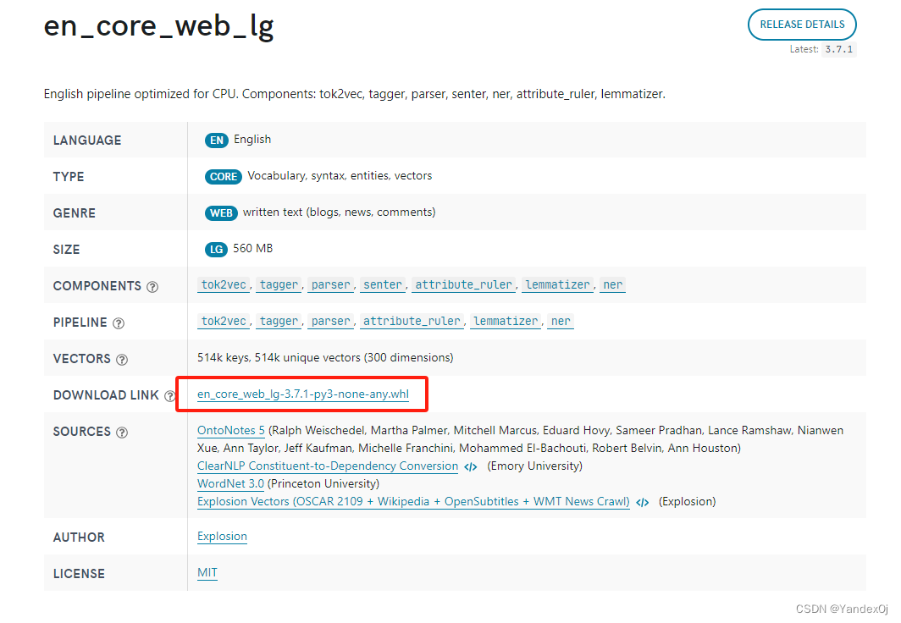901x623 pixels.
Task: Click the VECTORS row label
Action: click(81, 359)
